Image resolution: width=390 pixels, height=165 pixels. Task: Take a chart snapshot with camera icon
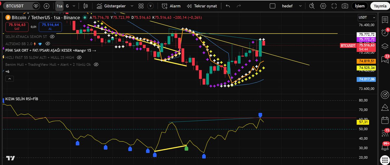(x=345, y=6)
